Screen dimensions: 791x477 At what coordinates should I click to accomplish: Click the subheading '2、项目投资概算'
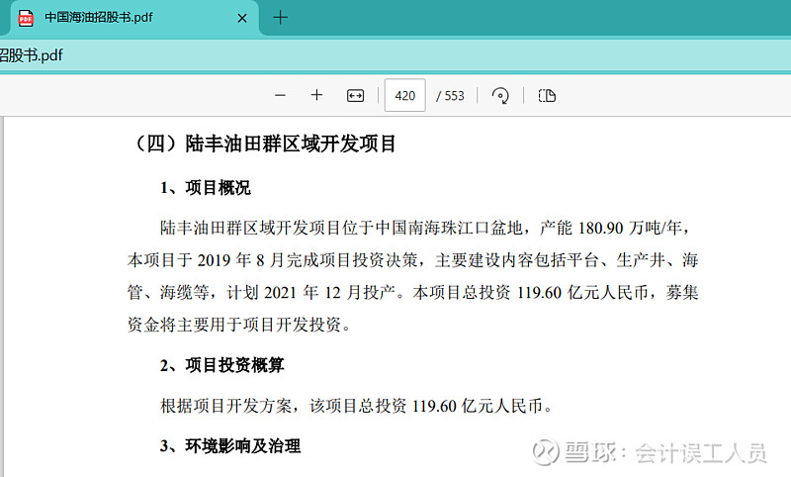click(221, 365)
